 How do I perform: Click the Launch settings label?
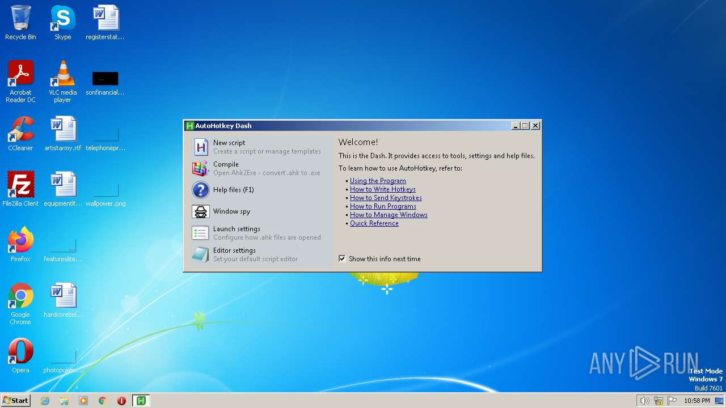pyautogui.click(x=237, y=229)
